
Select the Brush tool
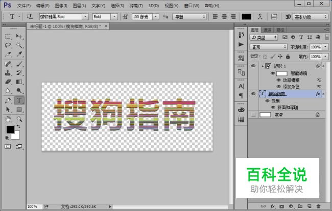tap(19, 64)
